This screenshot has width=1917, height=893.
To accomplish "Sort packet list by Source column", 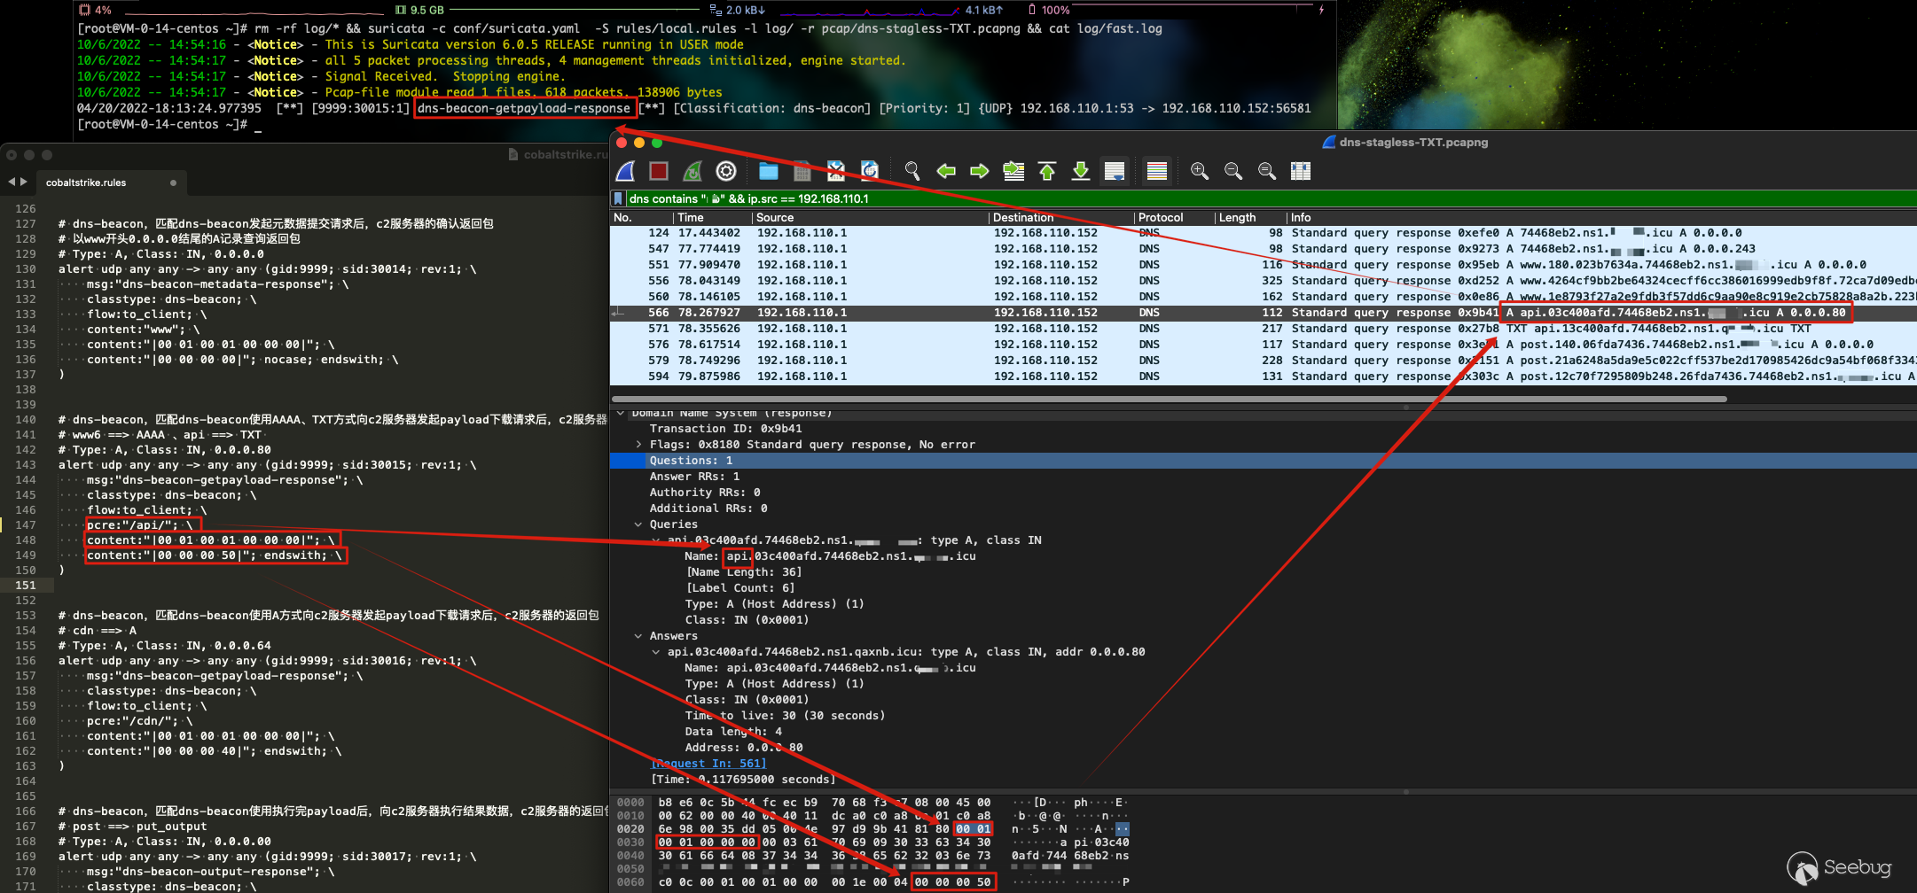I will pyautogui.click(x=870, y=217).
